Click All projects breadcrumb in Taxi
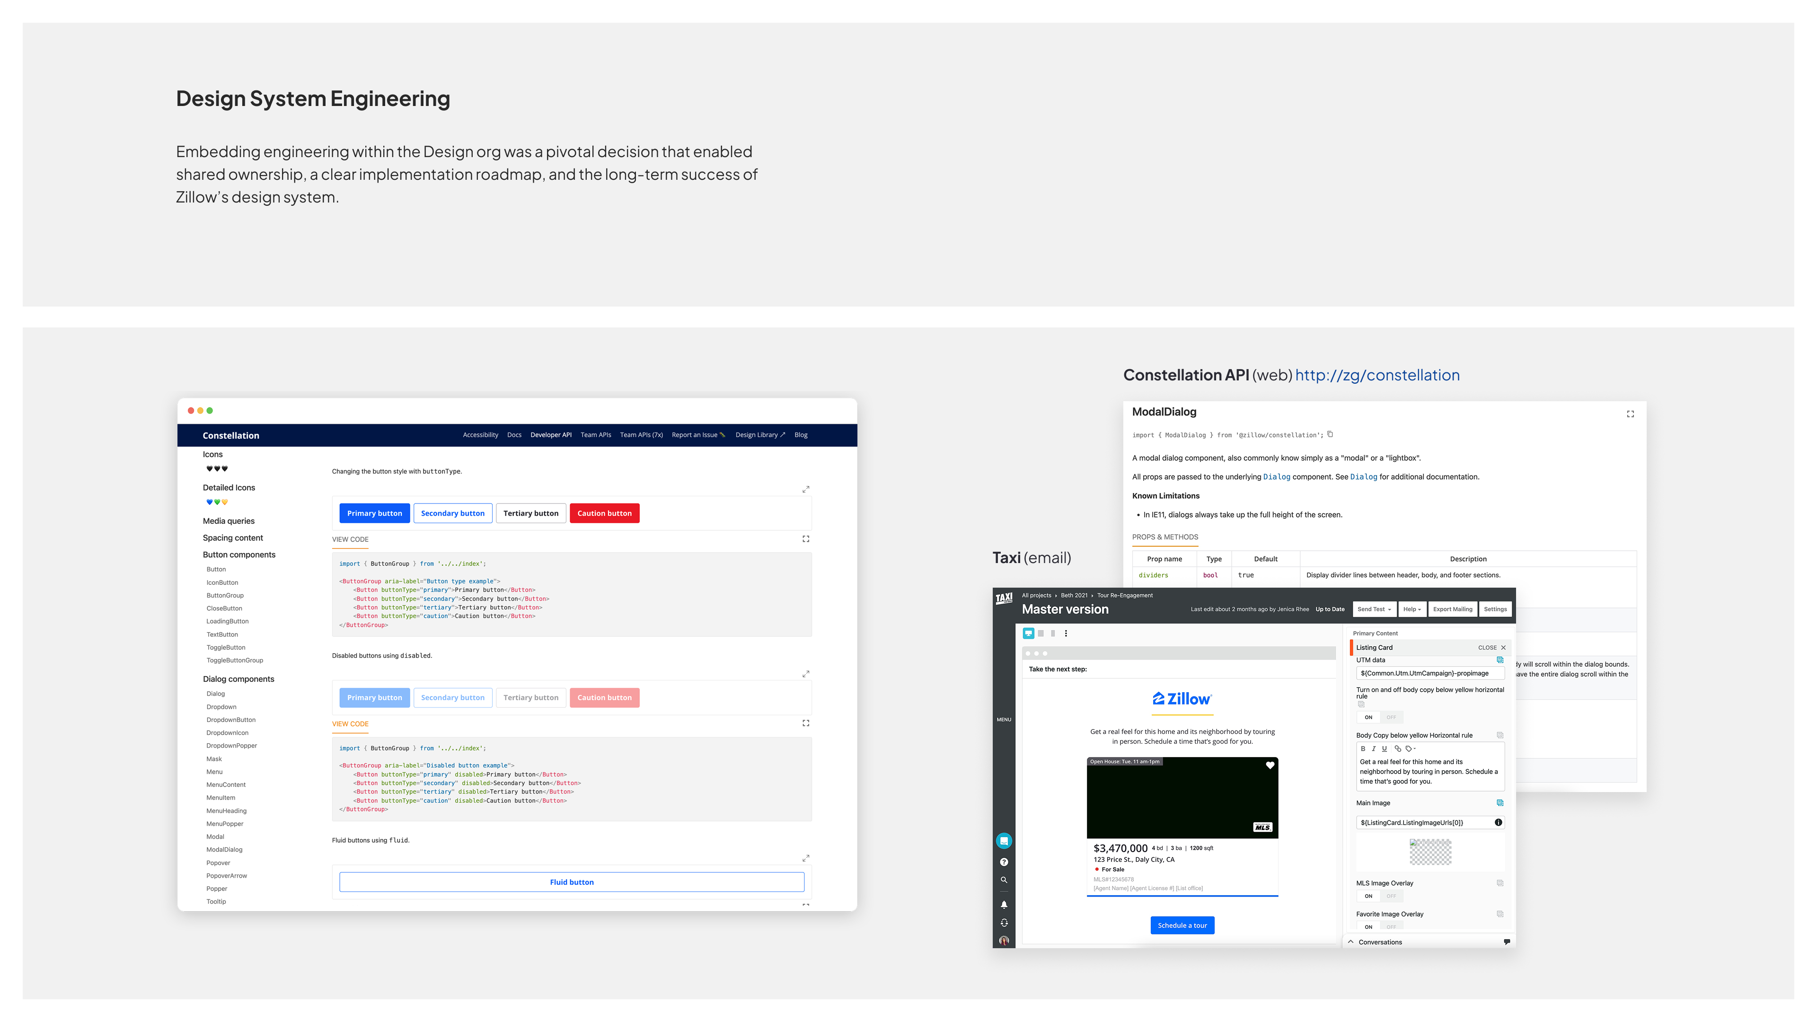The image size is (1817, 1022). tap(1036, 595)
